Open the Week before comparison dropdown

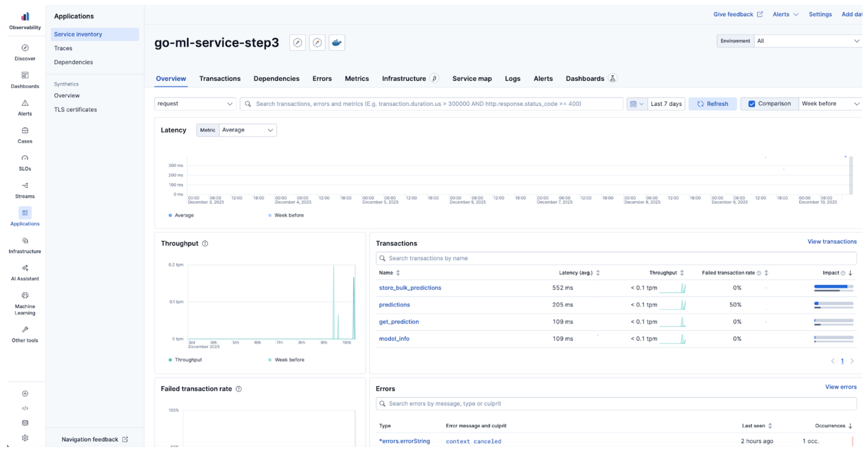click(x=830, y=104)
